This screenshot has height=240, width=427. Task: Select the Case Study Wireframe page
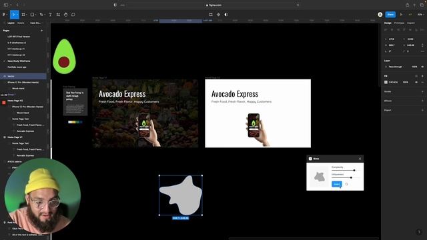coord(19,61)
